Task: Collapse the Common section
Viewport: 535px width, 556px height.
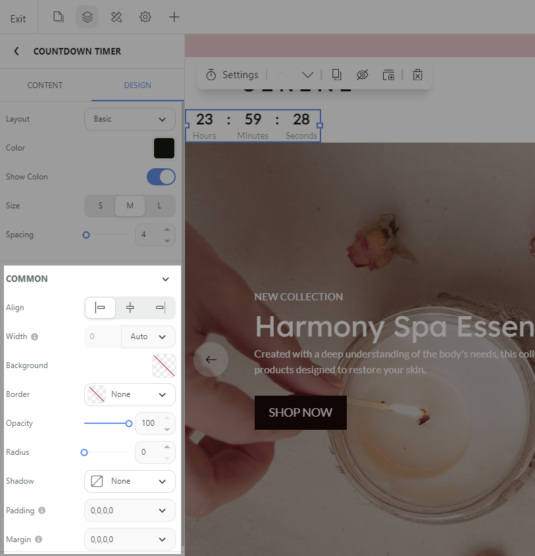Action: click(165, 279)
